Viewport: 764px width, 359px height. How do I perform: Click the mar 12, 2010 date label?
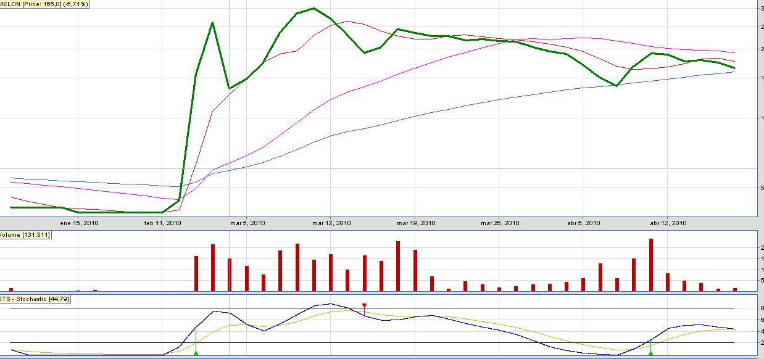coord(331,223)
